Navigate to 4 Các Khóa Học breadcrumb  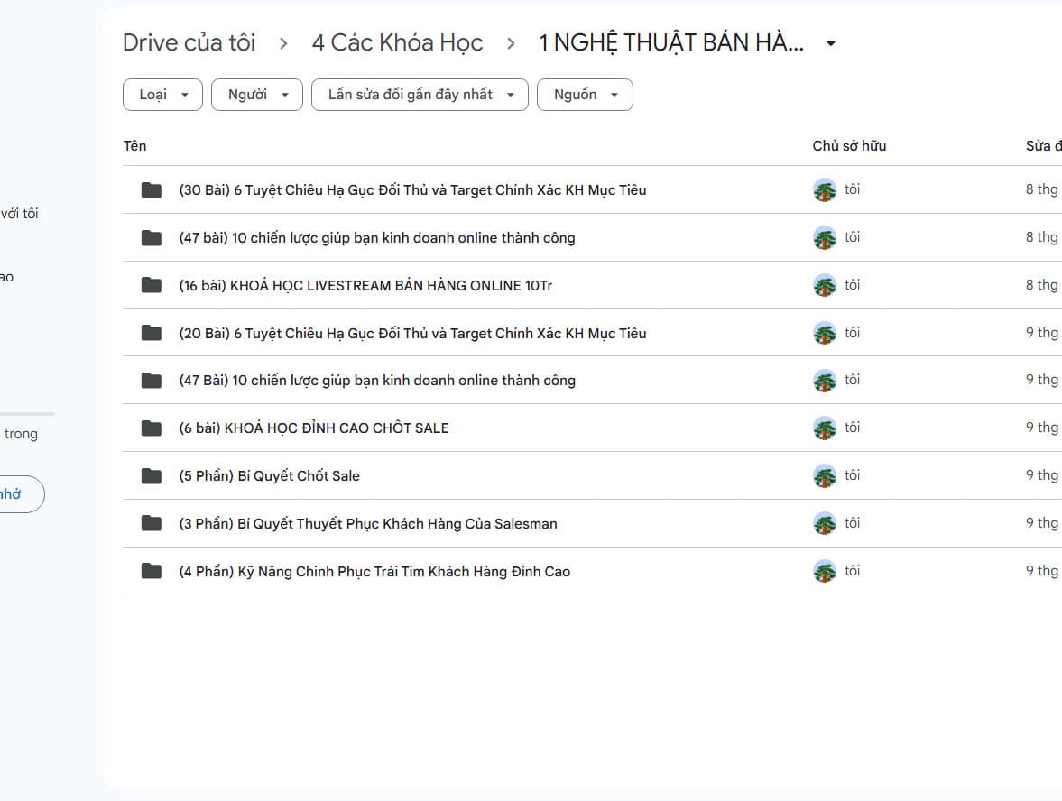coord(398,42)
